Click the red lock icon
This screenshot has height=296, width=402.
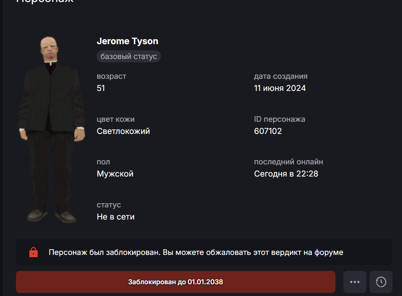[x=33, y=252]
